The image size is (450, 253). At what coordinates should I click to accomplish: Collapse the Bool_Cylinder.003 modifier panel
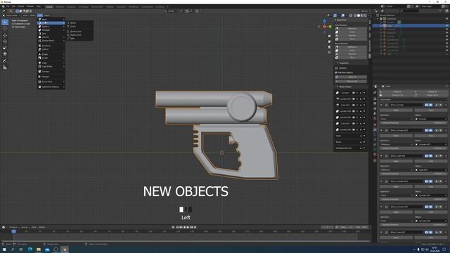[381, 131]
